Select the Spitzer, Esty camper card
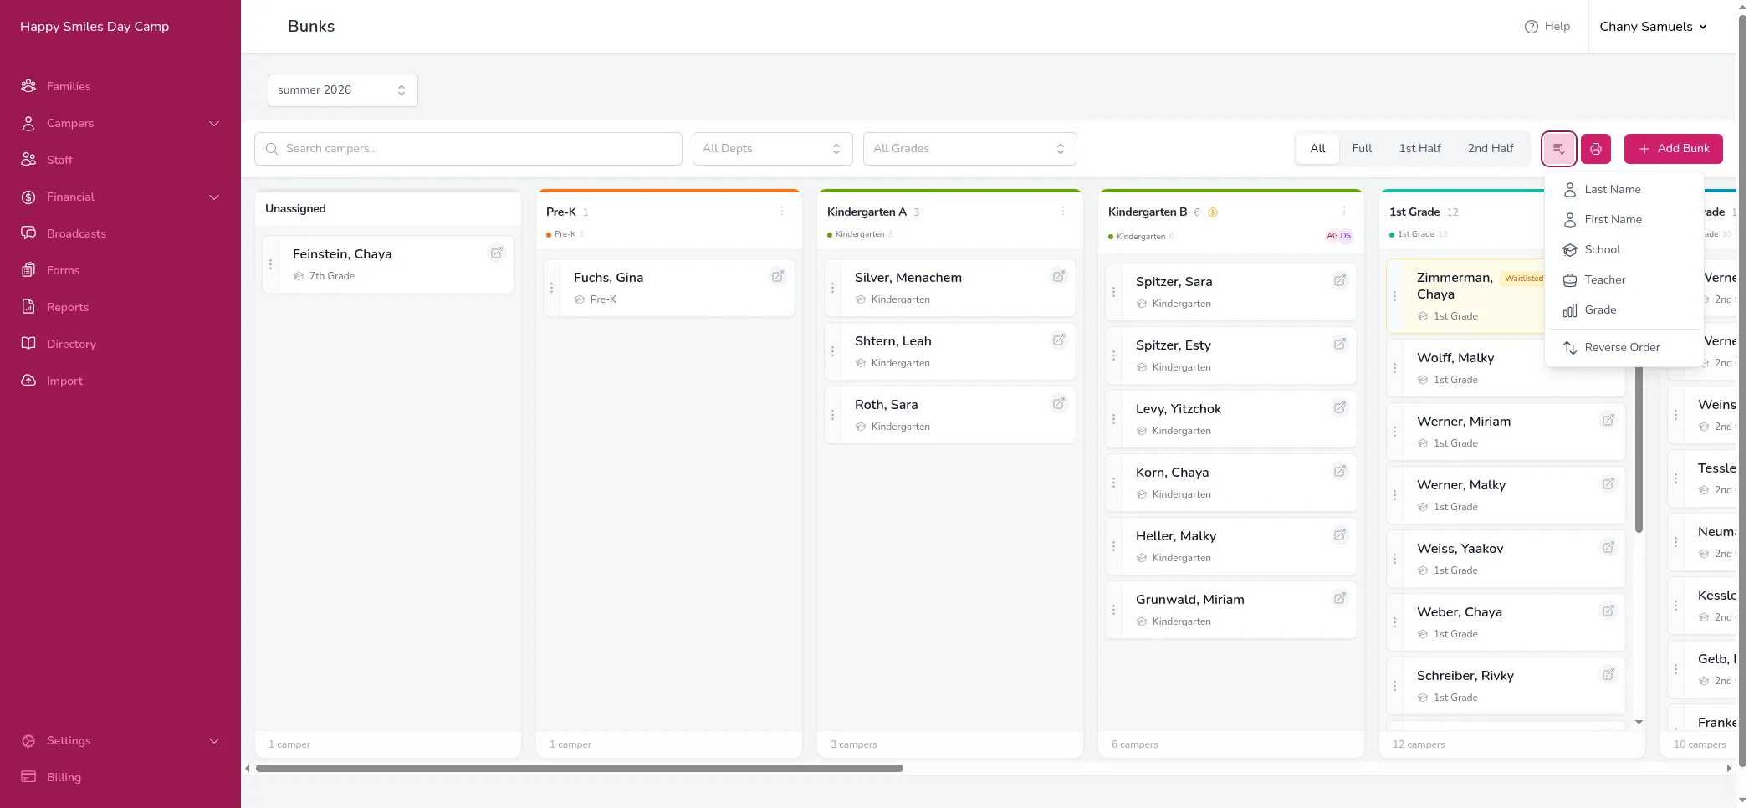The height and width of the screenshot is (808, 1749). coord(1230,355)
